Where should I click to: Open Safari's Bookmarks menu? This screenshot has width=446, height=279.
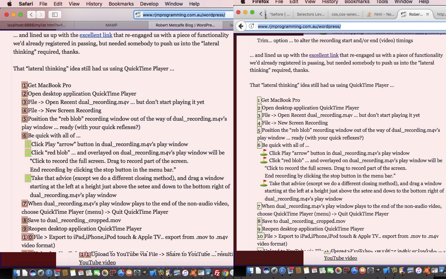(121, 4)
